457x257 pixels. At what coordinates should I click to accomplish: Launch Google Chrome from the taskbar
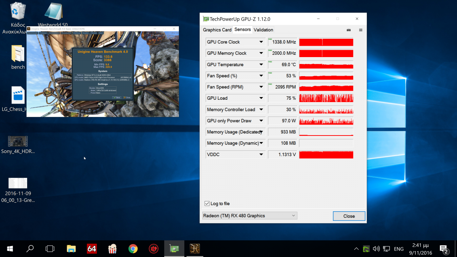[x=133, y=249]
